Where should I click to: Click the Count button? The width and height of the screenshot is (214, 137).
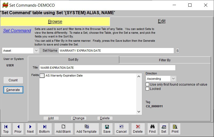pyautogui.click(x=13, y=80)
